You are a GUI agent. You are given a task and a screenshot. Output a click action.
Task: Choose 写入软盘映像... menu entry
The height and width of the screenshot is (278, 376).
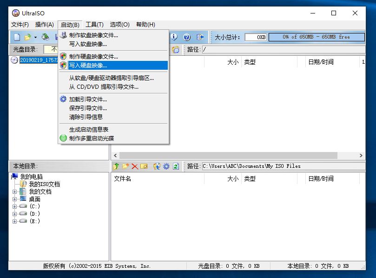coord(114,44)
